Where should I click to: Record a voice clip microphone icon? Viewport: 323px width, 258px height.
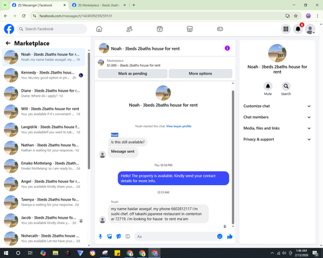coord(100,237)
